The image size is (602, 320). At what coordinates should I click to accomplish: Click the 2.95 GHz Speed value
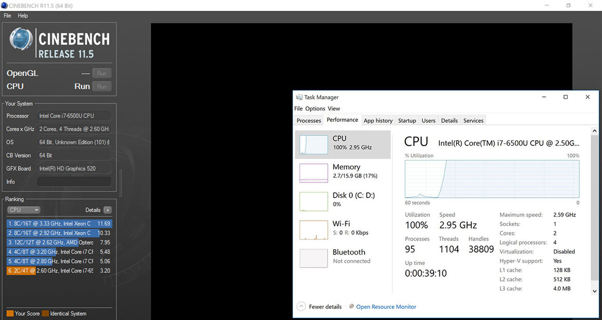[458, 225]
